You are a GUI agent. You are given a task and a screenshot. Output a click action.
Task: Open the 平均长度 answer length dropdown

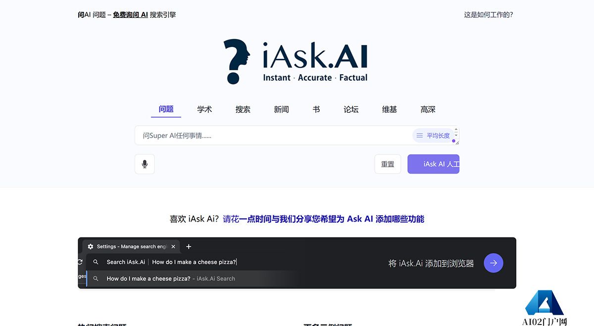[x=433, y=136]
